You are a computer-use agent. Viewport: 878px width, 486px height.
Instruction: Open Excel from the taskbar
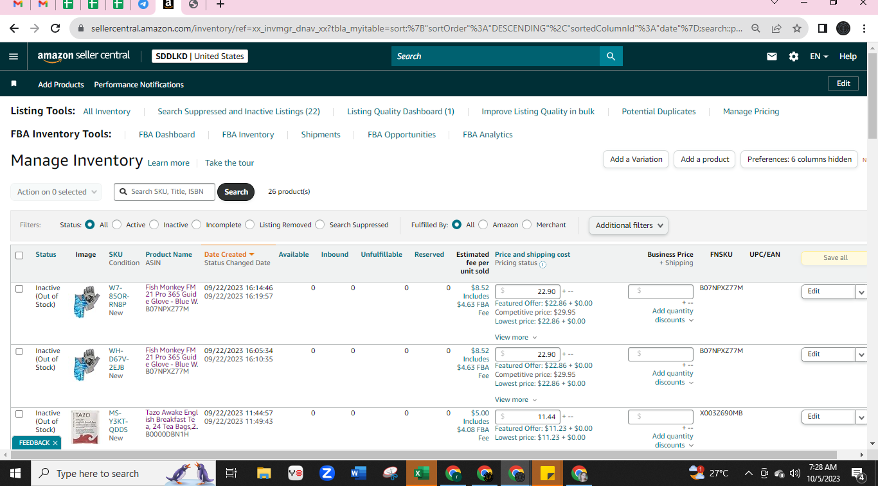(422, 474)
